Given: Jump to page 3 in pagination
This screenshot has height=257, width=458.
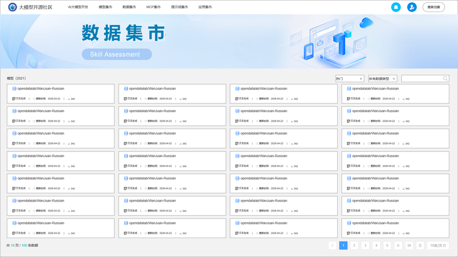Looking at the screenshot, I should tap(365, 246).
